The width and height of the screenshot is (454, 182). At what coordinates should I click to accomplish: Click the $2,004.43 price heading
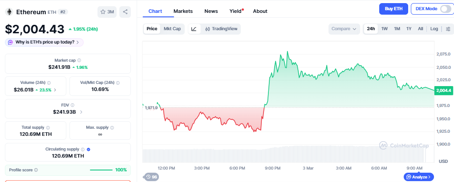[x=35, y=29]
